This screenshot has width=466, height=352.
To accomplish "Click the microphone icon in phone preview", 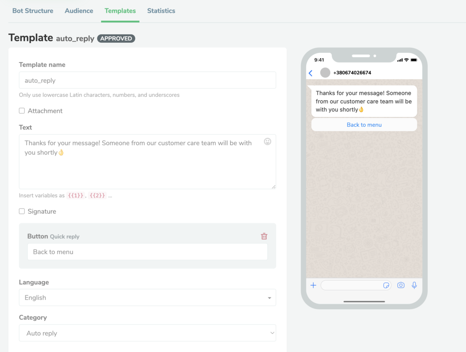I will (414, 285).
